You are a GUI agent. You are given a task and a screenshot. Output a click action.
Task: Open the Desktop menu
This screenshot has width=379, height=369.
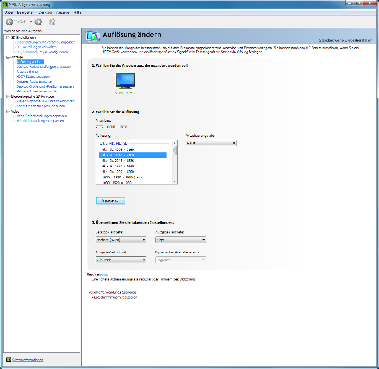(x=45, y=13)
